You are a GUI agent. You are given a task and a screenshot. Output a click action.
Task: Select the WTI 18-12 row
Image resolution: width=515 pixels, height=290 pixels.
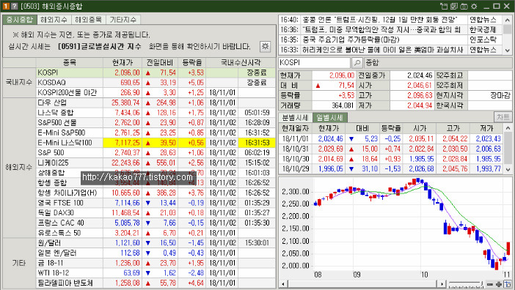(156, 273)
